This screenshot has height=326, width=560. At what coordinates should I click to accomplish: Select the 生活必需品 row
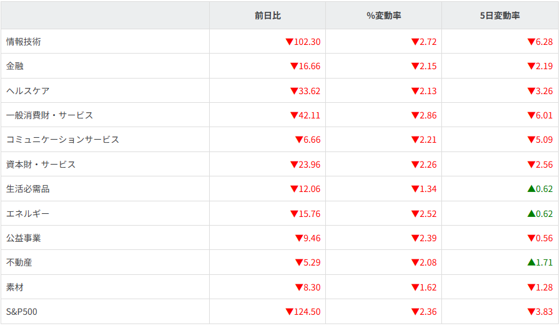27,189
